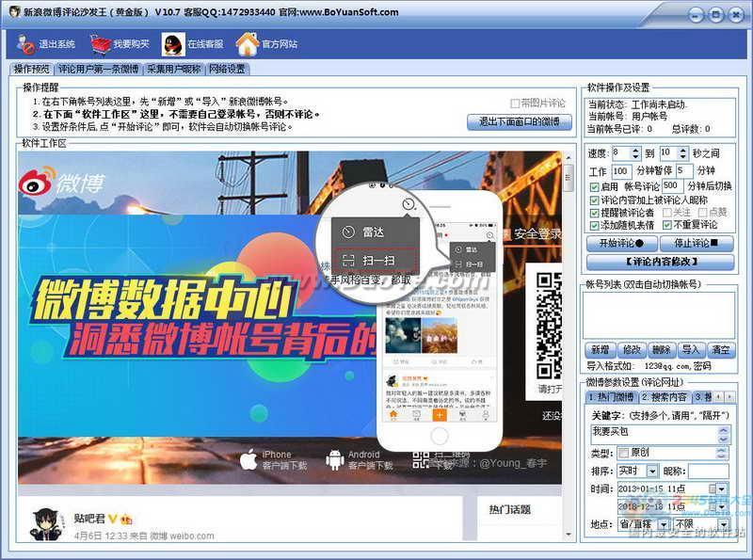Screen dimensions: 753x560
Task: Click the app icon in the title bar
Action: coord(14,12)
